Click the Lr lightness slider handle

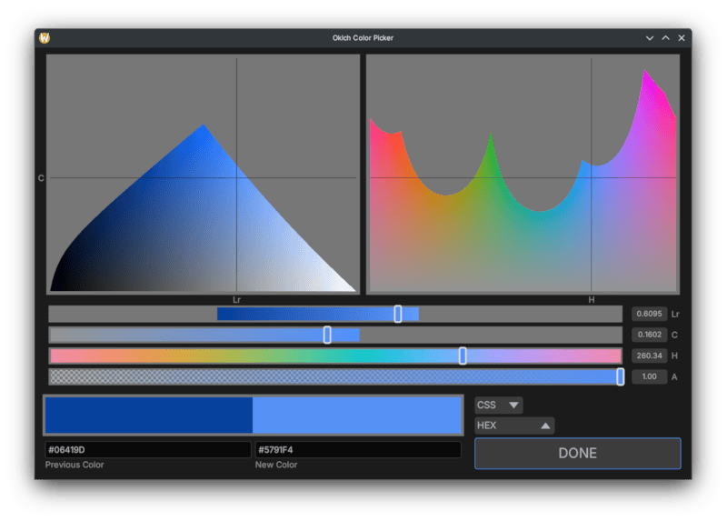(398, 314)
